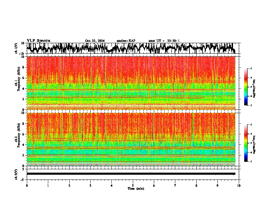Click inside the ch.1 spectrogram panel

point(131,83)
